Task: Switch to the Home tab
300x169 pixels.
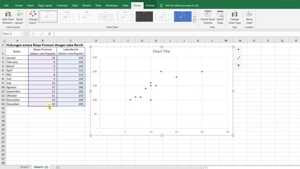Action: point(19,6)
